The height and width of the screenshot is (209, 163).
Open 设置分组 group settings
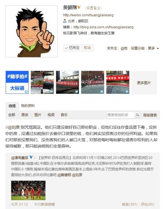(138, 48)
